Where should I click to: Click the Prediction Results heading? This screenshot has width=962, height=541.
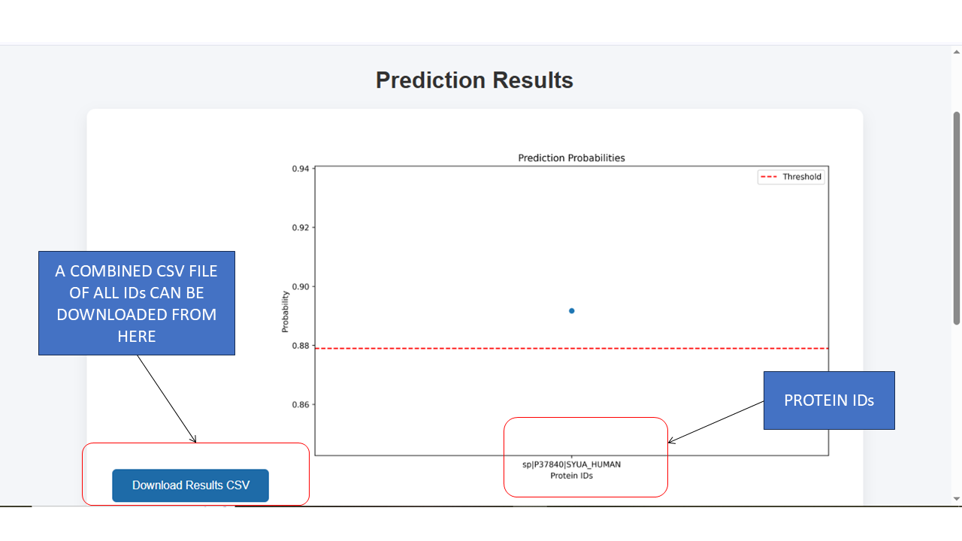(474, 80)
